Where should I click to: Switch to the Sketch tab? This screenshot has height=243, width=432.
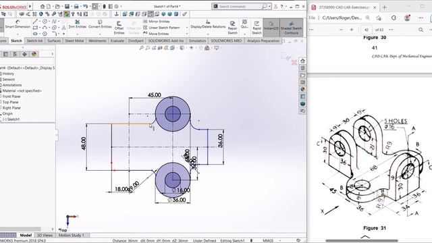(x=16, y=40)
